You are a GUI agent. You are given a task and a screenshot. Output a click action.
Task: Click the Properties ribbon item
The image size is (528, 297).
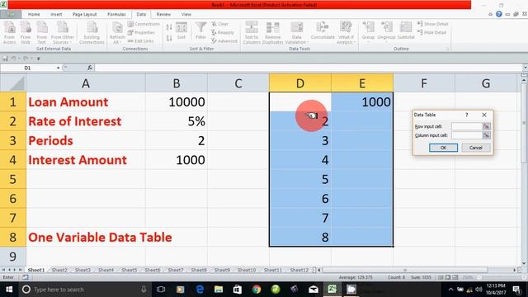click(141, 32)
